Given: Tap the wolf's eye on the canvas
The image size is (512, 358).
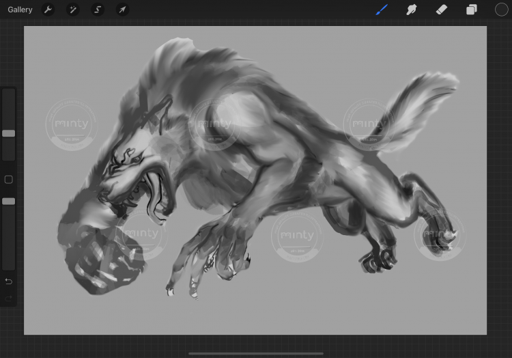Looking at the screenshot, I should tap(136, 159).
